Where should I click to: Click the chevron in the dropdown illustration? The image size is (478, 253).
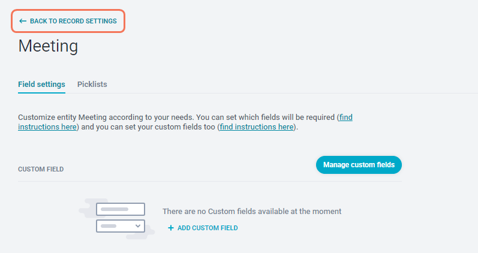tap(138, 226)
